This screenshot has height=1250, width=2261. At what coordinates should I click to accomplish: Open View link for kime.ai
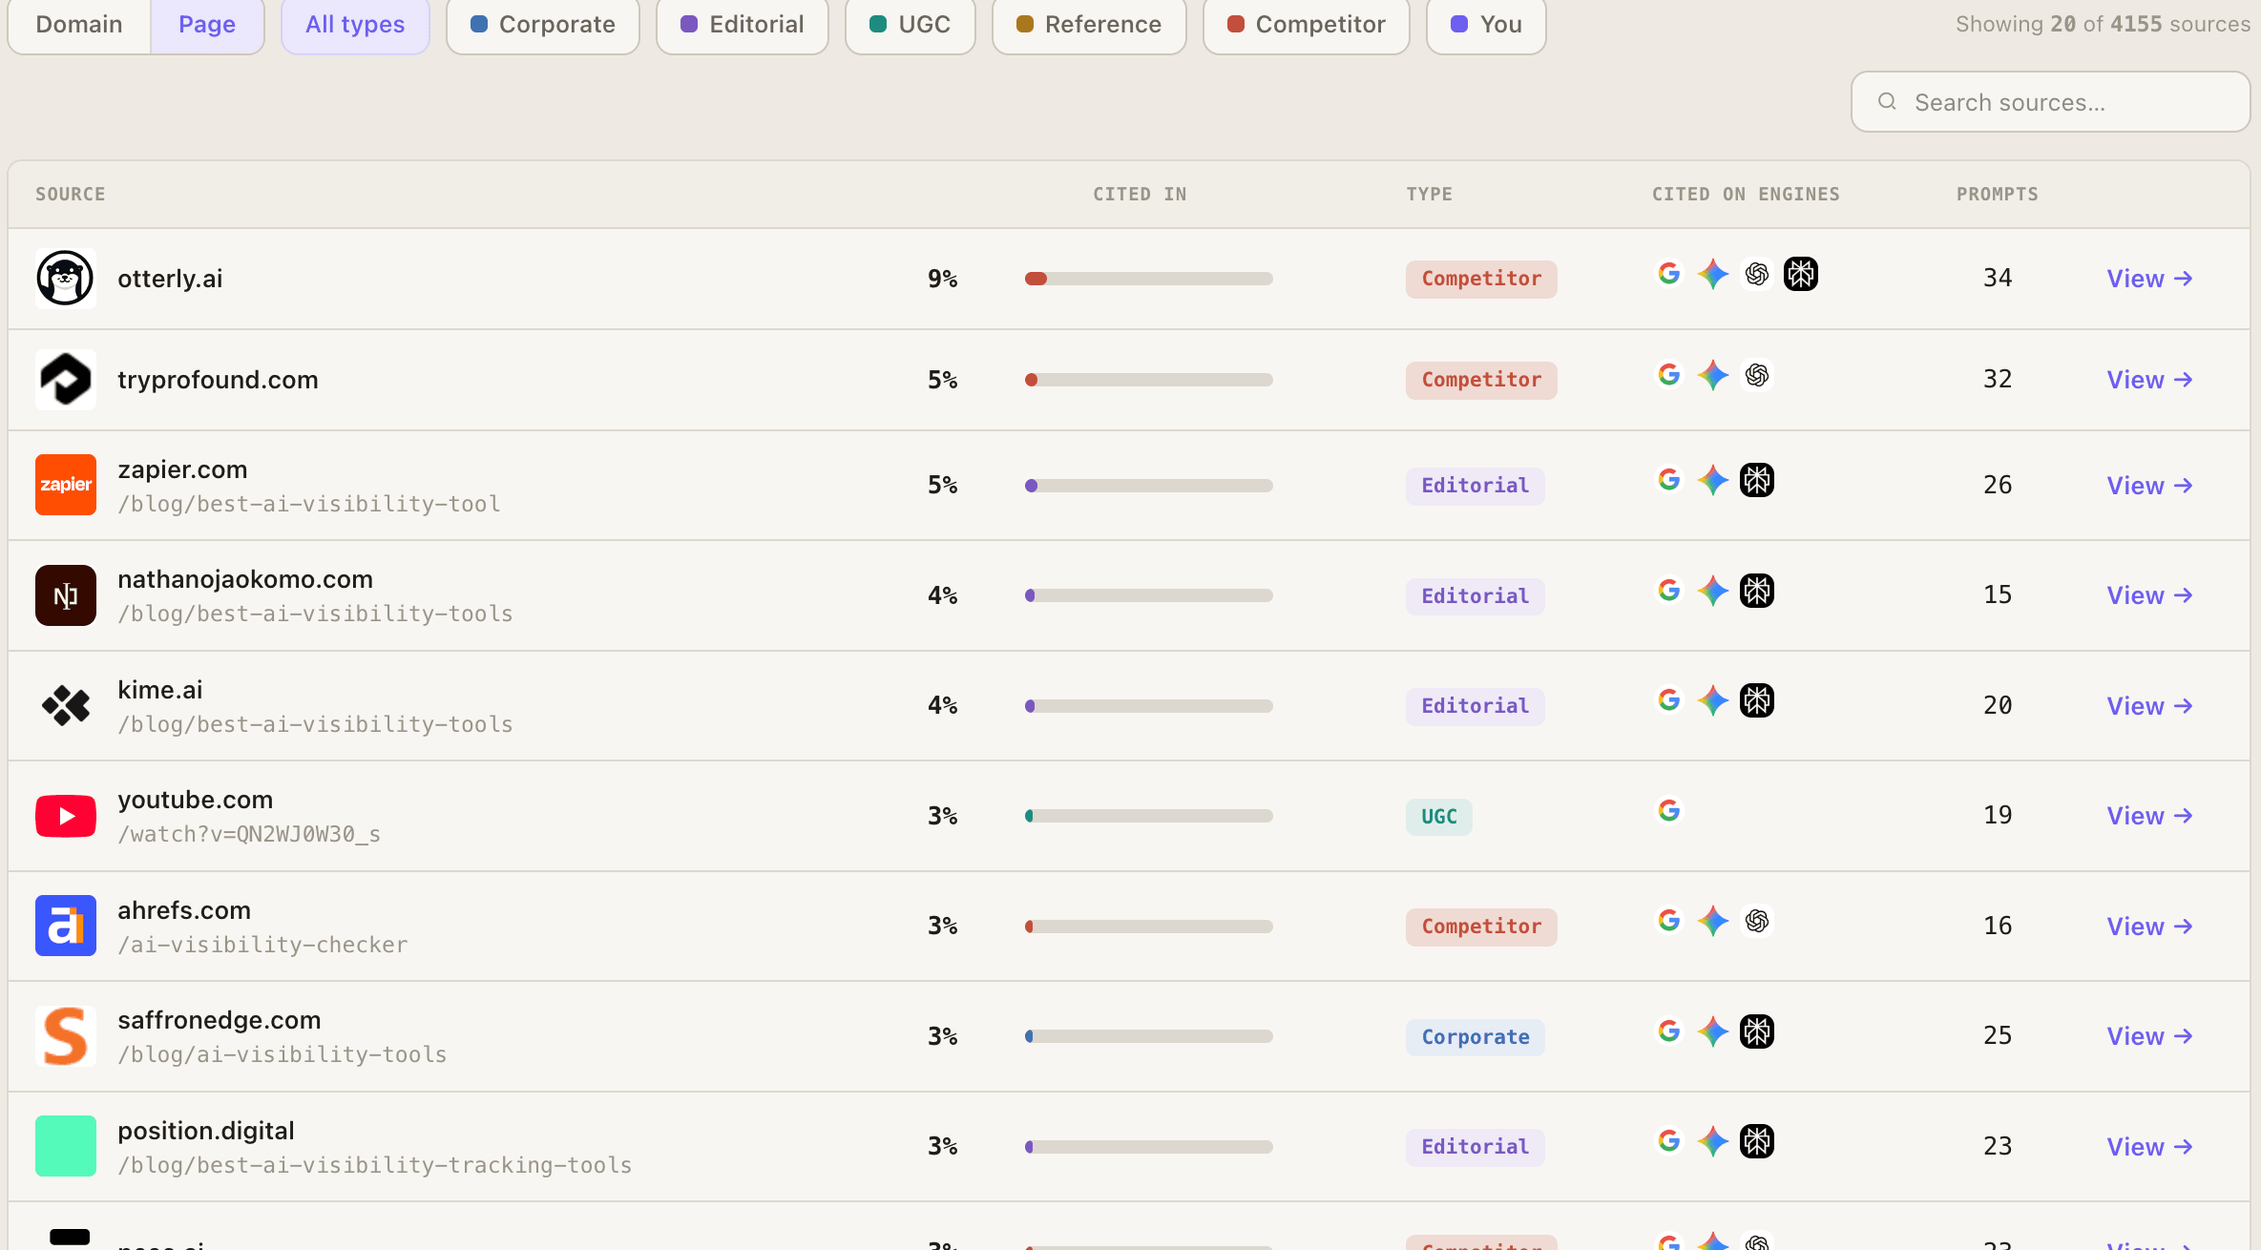click(x=2149, y=706)
